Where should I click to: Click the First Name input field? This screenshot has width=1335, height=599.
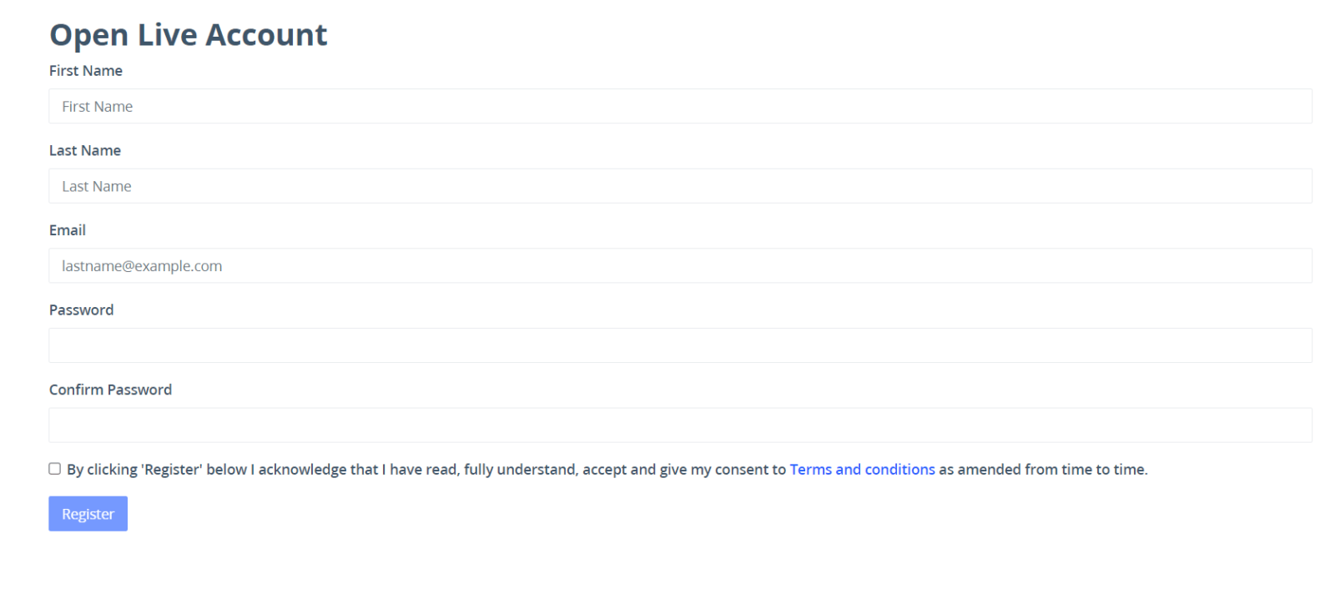coord(680,106)
